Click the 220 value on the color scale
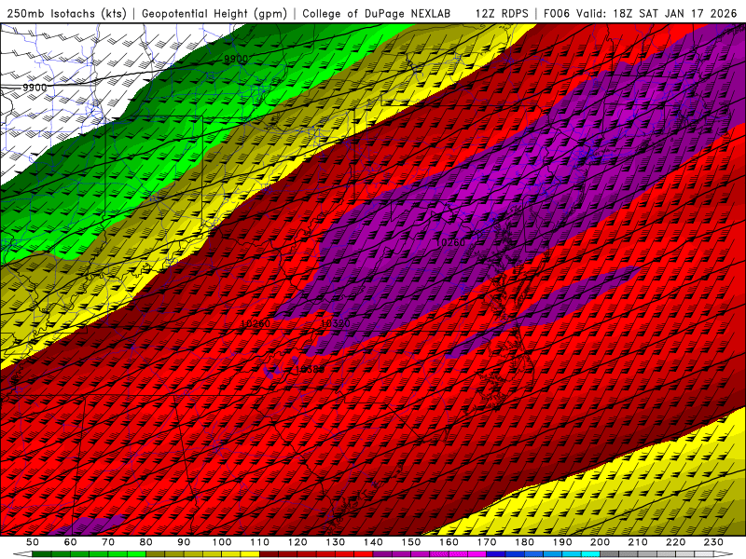The image size is (746, 559). (675, 542)
